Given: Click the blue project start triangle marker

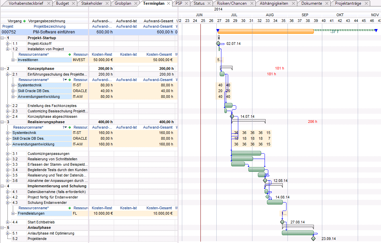Looking at the screenshot, I should tap(218, 31).
